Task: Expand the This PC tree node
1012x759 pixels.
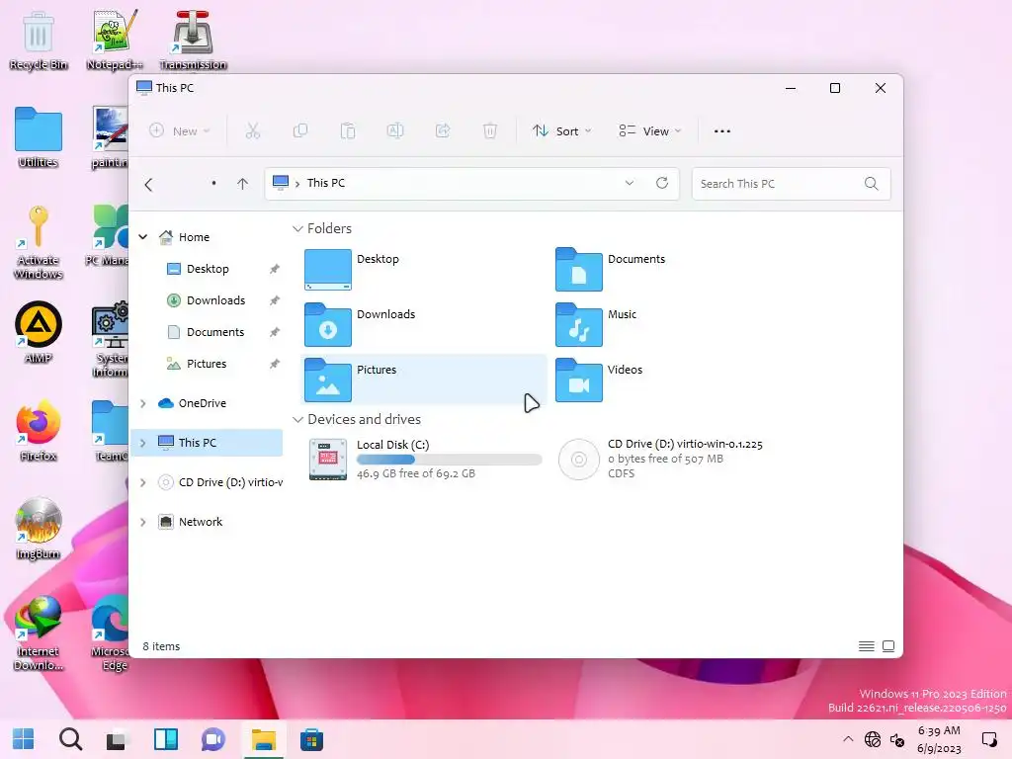Action: (143, 443)
